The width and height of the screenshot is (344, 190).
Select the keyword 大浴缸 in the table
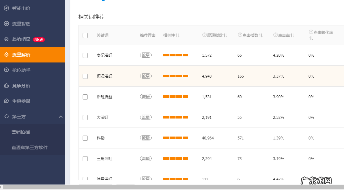103,117
